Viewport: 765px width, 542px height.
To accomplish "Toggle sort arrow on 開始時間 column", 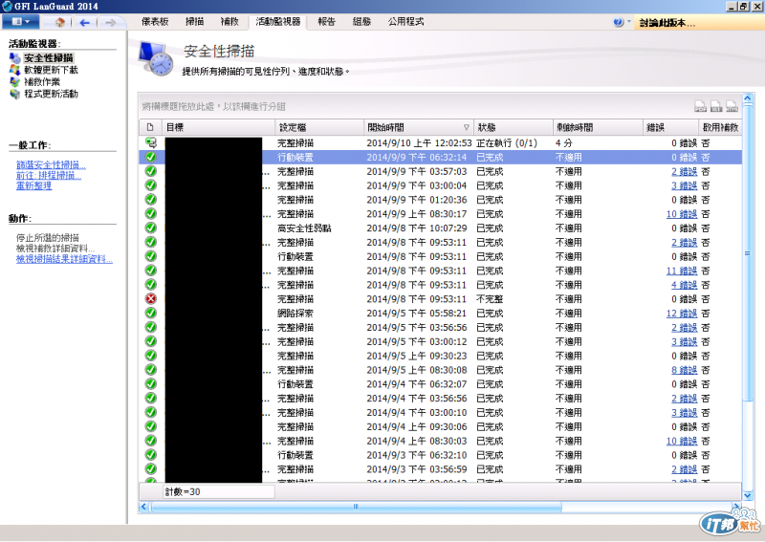I will pyautogui.click(x=466, y=128).
